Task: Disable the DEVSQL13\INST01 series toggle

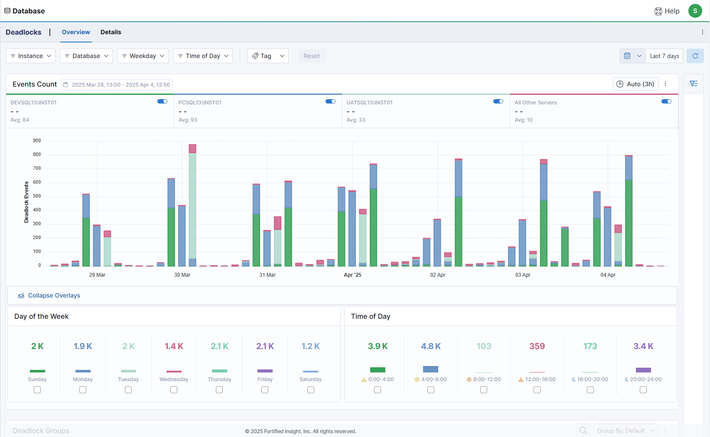Action: tap(163, 101)
